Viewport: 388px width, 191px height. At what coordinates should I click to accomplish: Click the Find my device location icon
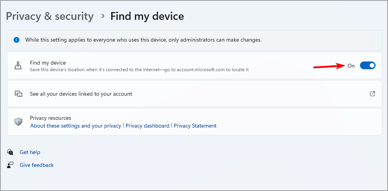(x=18, y=66)
